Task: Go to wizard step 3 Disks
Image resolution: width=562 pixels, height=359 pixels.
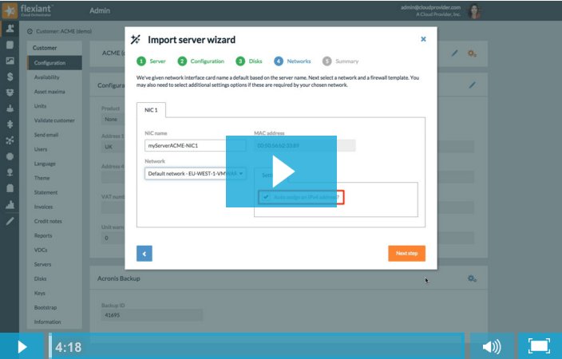Action: pyautogui.click(x=249, y=61)
